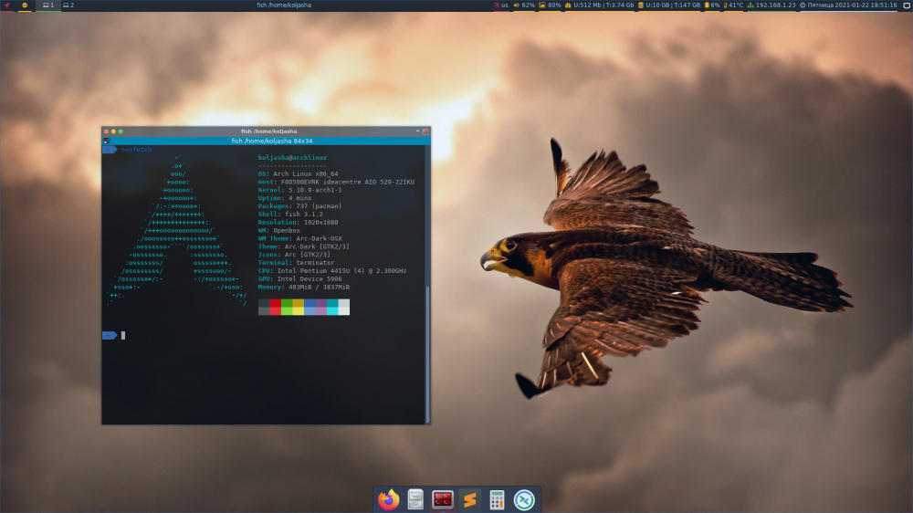Click the Packages: 737 (pacman) line

pyautogui.click(x=299, y=206)
